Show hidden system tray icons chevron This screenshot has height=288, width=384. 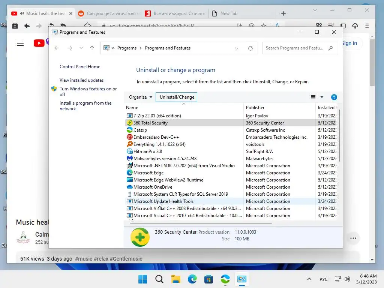click(x=309, y=279)
